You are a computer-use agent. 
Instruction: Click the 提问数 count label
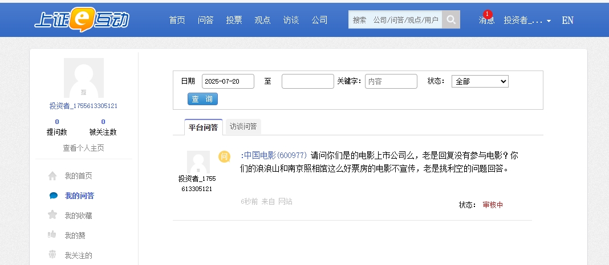(56, 132)
